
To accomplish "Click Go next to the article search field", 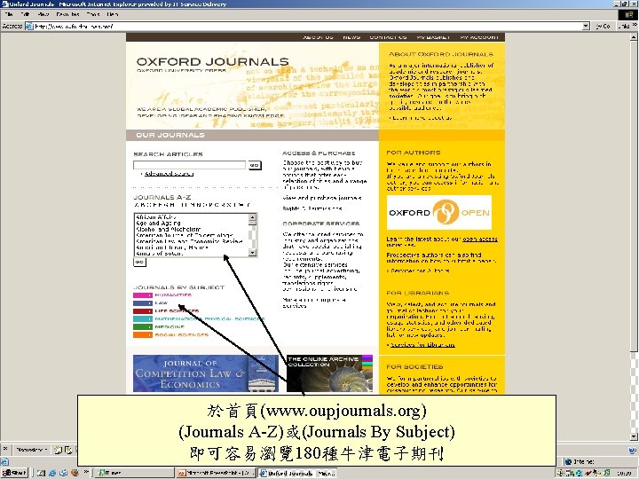I will pos(255,165).
